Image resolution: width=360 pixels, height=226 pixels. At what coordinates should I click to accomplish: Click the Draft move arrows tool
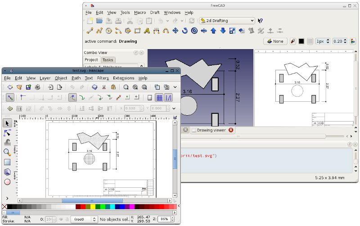click(x=175, y=31)
